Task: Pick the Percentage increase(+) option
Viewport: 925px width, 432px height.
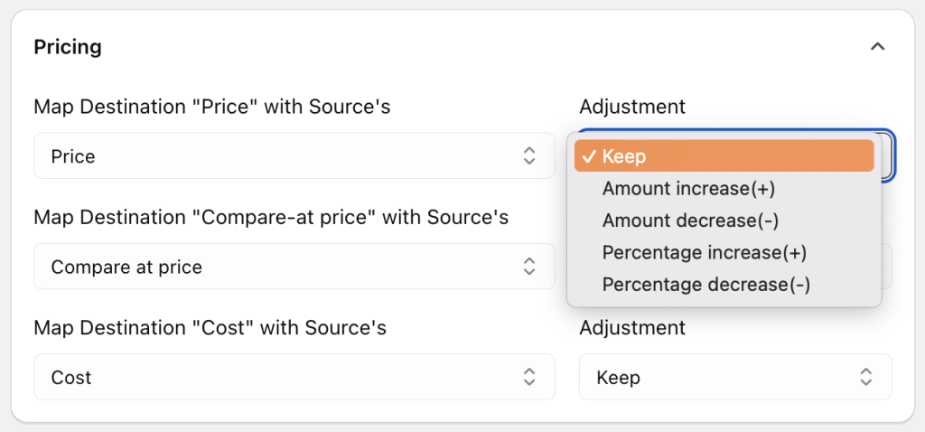Action: pyautogui.click(x=704, y=252)
